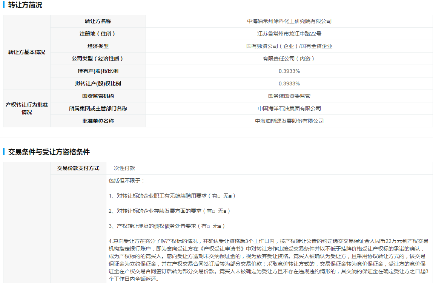Click the 拟转让产(股)权比例 label cell
This screenshot has height=283, width=433.
[98, 84]
